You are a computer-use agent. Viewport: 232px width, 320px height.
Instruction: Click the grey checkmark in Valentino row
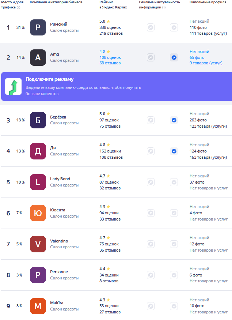click(174, 244)
